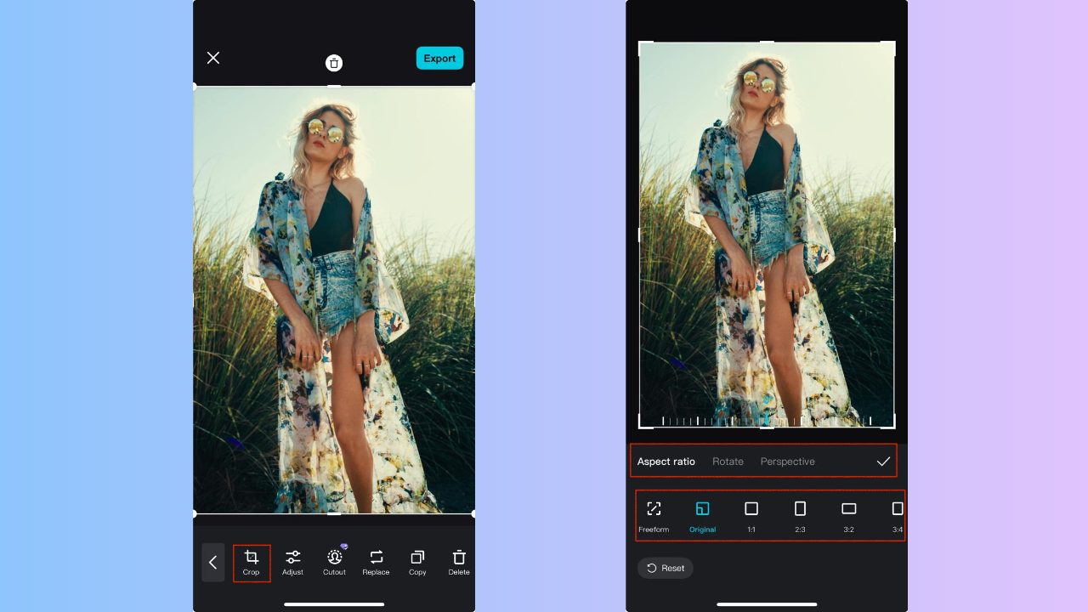
Task: Select the 3:4 aspect ratio
Action: (897, 515)
